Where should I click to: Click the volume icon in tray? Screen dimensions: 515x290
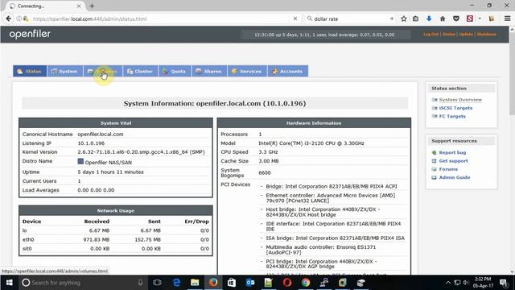(x=466, y=283)
